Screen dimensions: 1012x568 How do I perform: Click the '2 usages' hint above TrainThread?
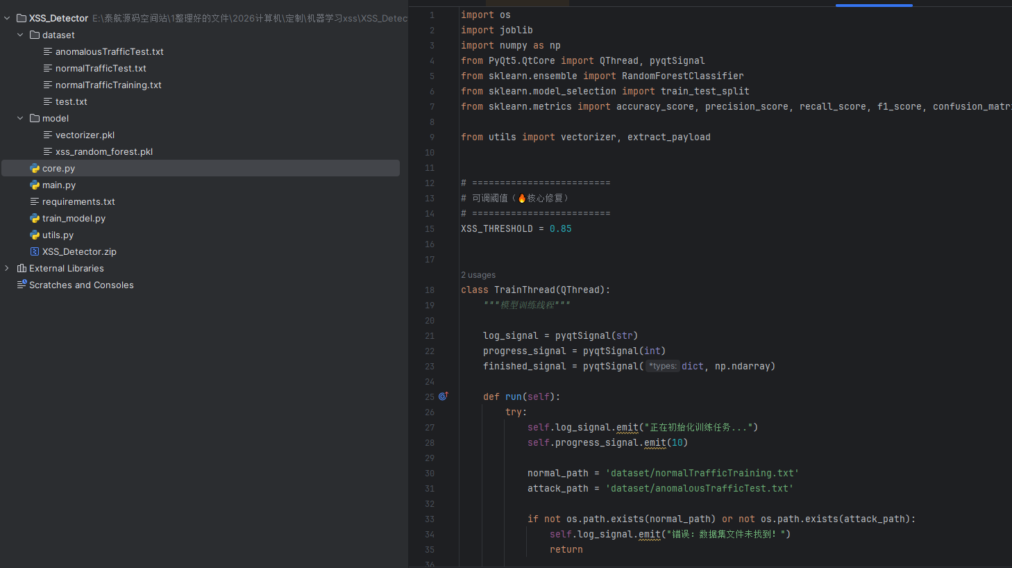click(478, 275)
